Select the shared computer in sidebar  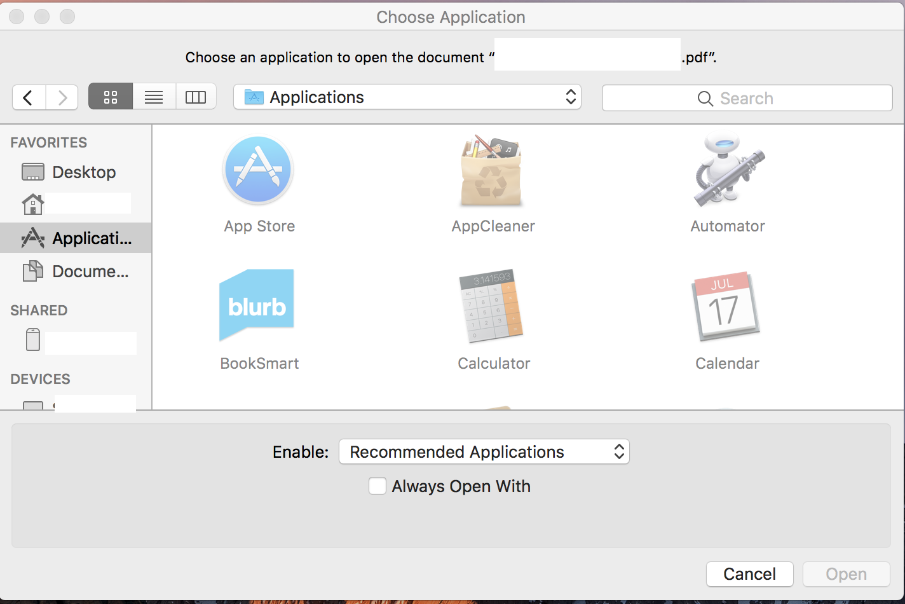pyautogui.click(x=76, y=341)
